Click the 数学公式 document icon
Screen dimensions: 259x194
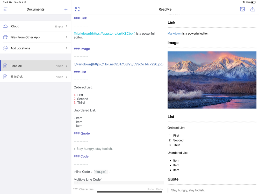(5, 77)
